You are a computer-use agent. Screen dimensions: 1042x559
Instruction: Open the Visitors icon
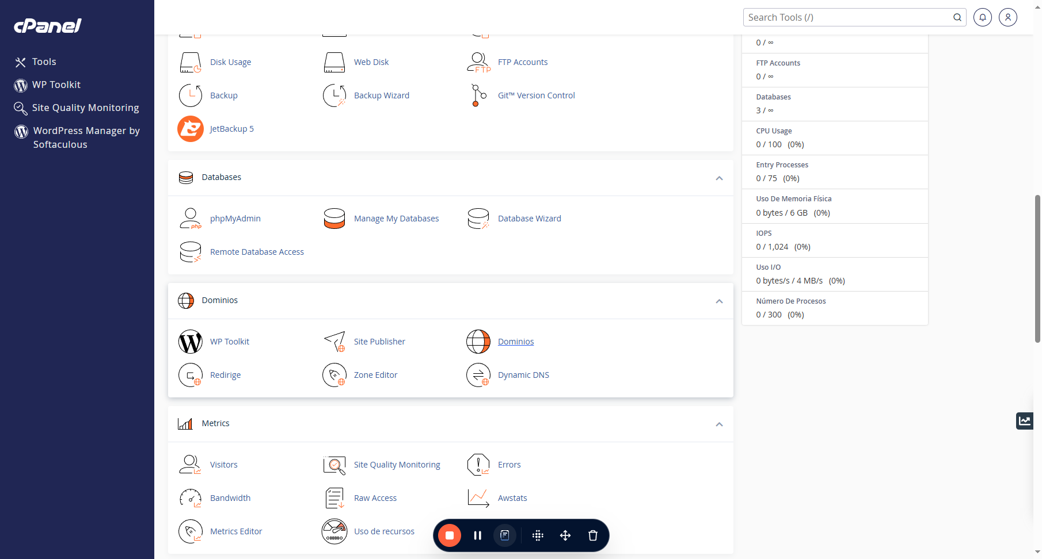pos(191,465)
